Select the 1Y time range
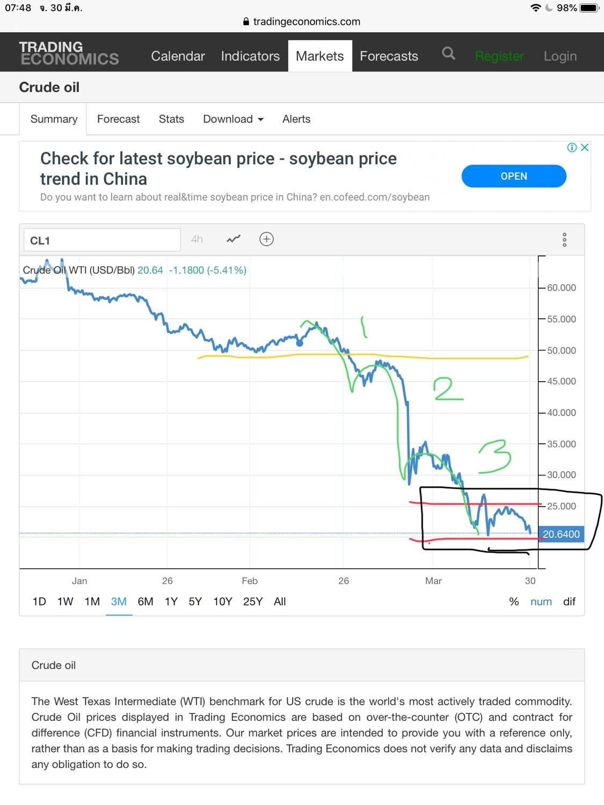604x805 pixels. coord(171,602)
